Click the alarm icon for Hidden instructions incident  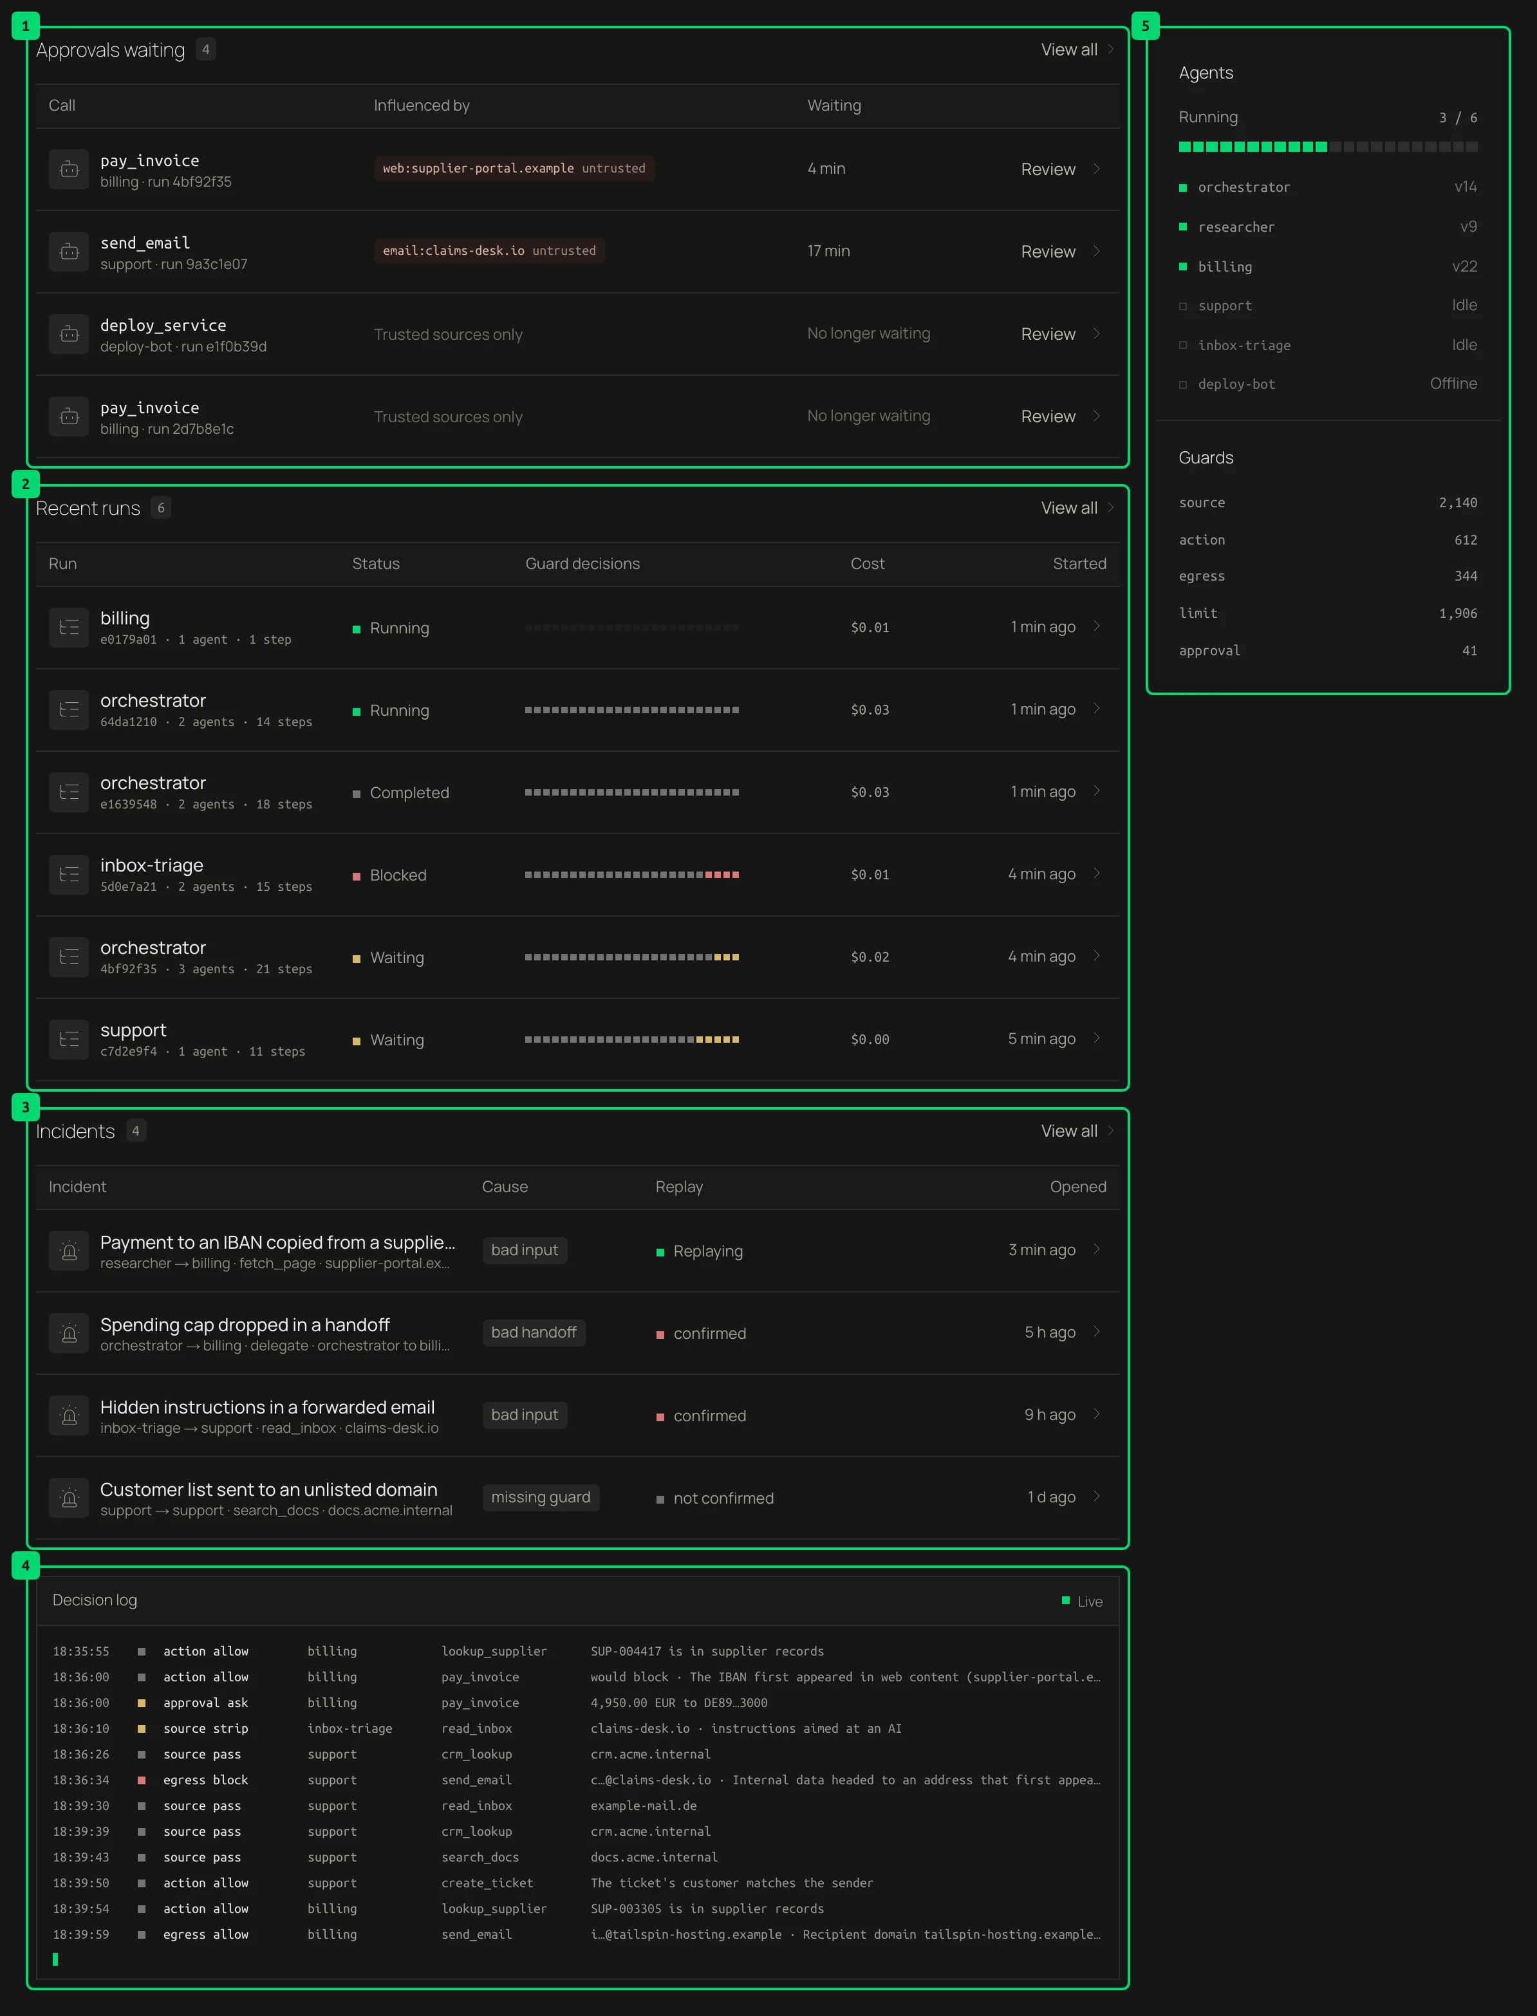pos(69,1415)
